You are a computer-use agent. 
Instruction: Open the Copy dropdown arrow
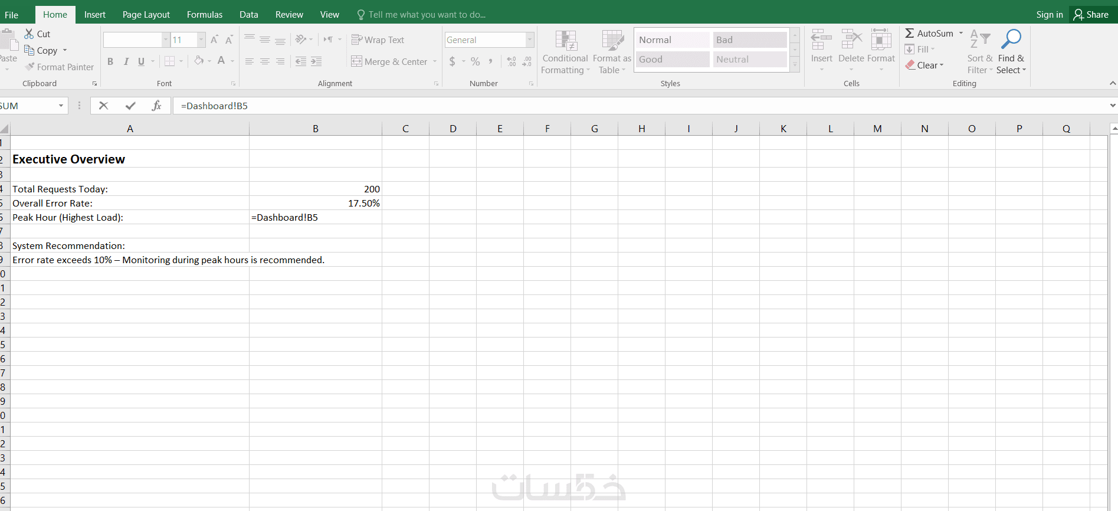pos(65,50)
